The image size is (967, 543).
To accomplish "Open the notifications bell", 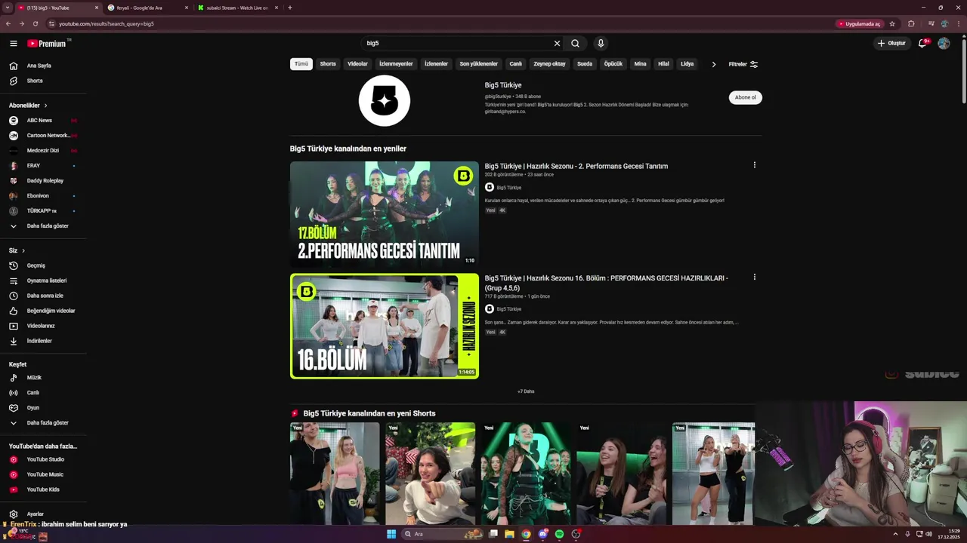I will pyautogui.click(x=922, y=44).
